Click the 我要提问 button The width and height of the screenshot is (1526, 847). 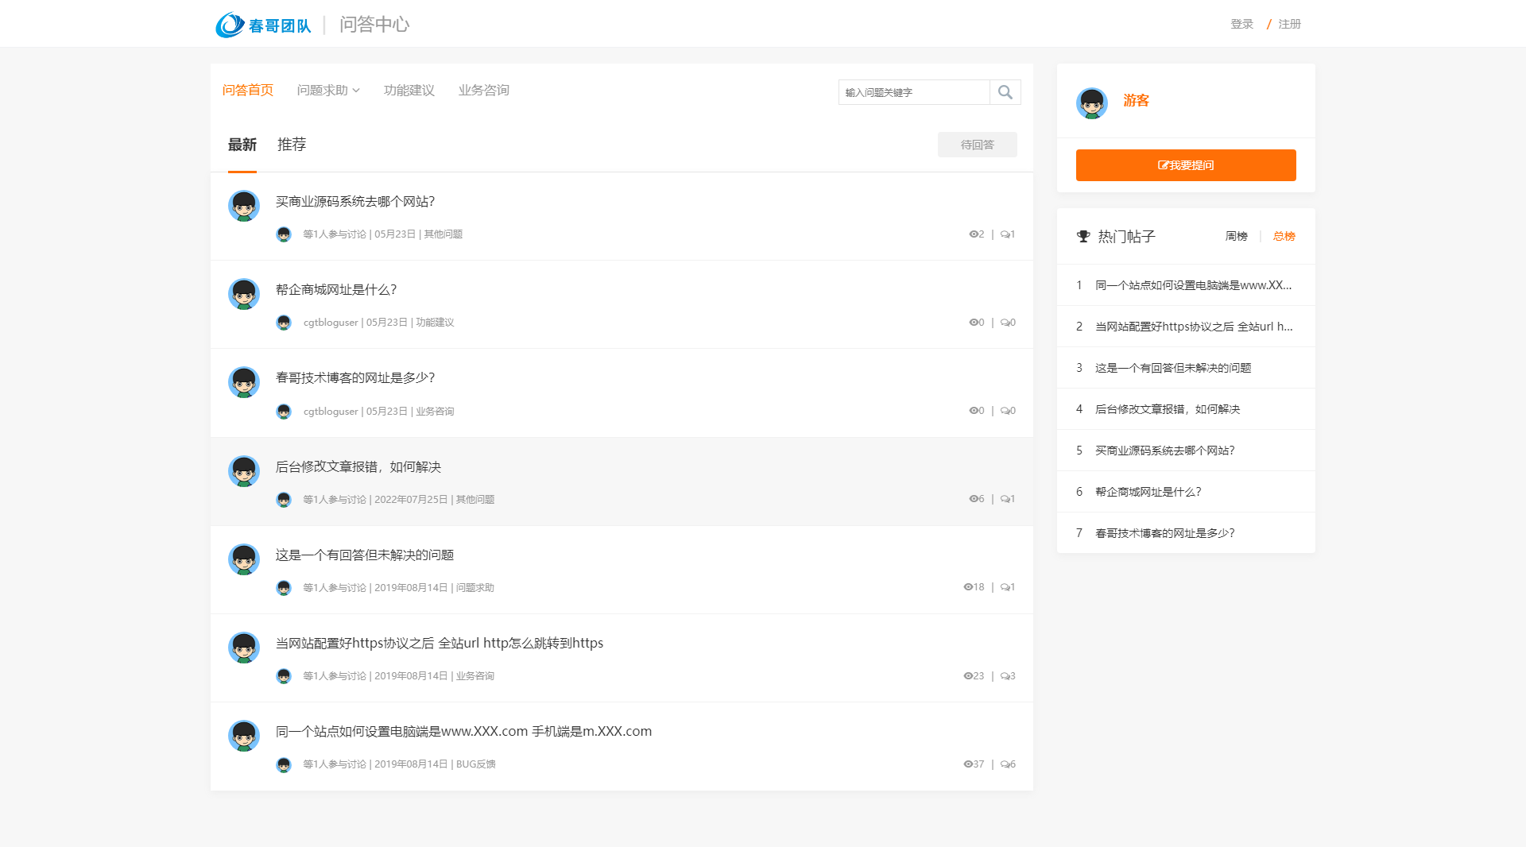[1186, 165]
